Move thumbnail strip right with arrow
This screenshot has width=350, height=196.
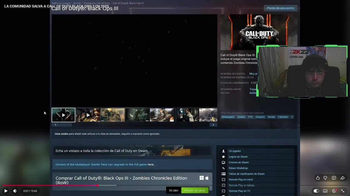point(213,125)
